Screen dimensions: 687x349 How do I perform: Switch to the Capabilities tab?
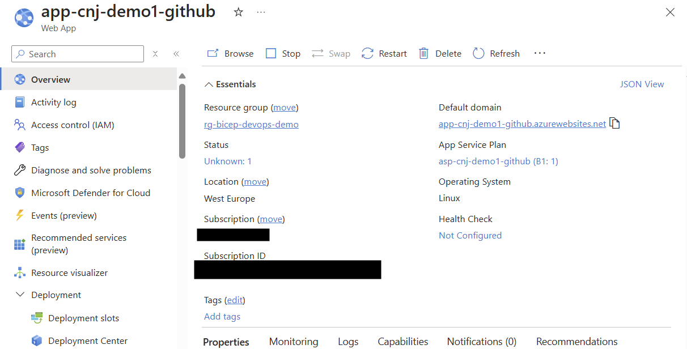403,342
